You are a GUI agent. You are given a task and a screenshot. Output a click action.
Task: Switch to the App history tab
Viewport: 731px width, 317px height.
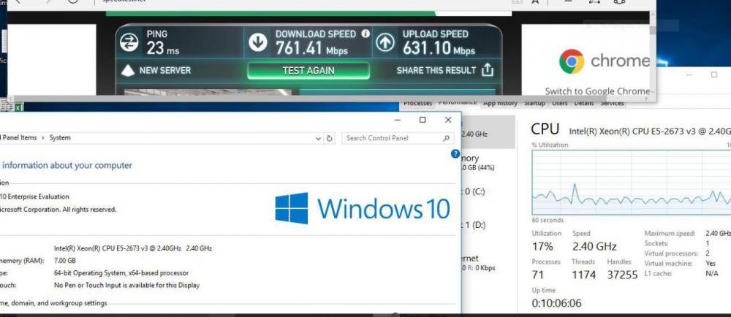coord(500,103)
